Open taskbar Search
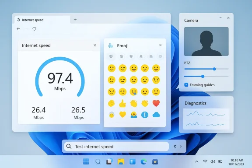 [98, 161]
